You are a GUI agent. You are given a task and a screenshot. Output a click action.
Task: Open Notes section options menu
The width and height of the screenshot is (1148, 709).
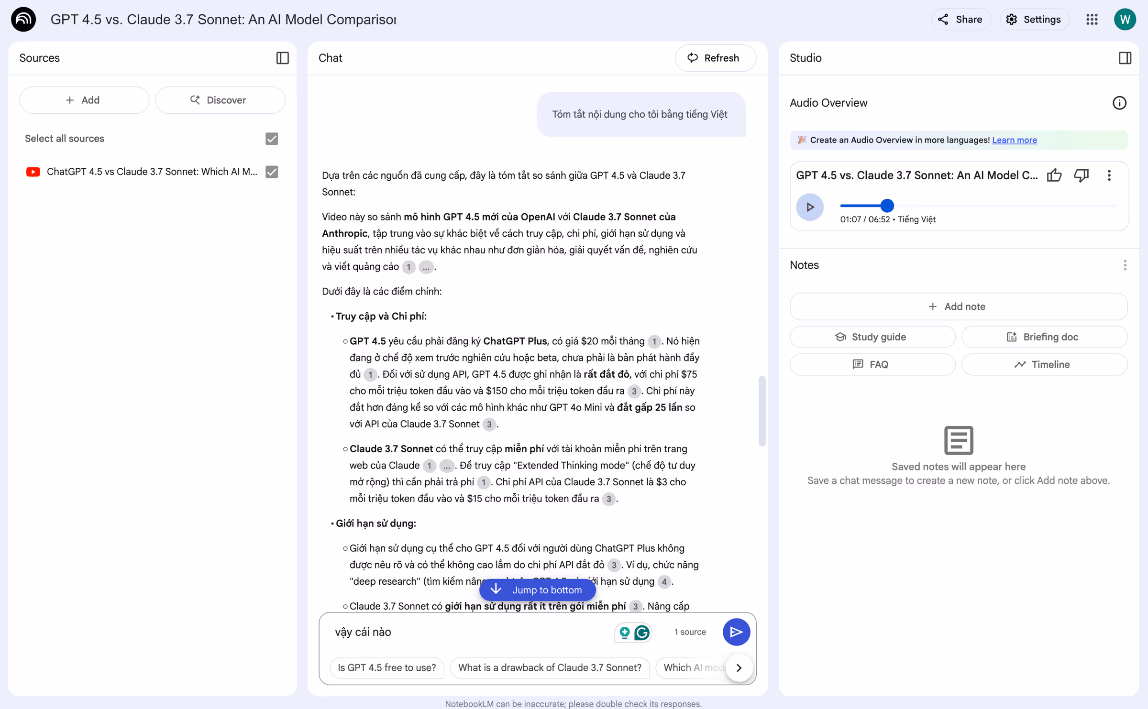[1125, 265]
